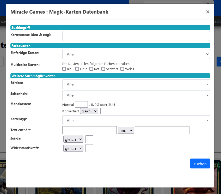Open the Stärke comparison dropdown
The height and width of the screenshot is (194, 221).
click(73, 139)
